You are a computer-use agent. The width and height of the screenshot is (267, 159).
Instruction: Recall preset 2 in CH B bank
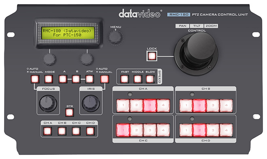(199, 105)
